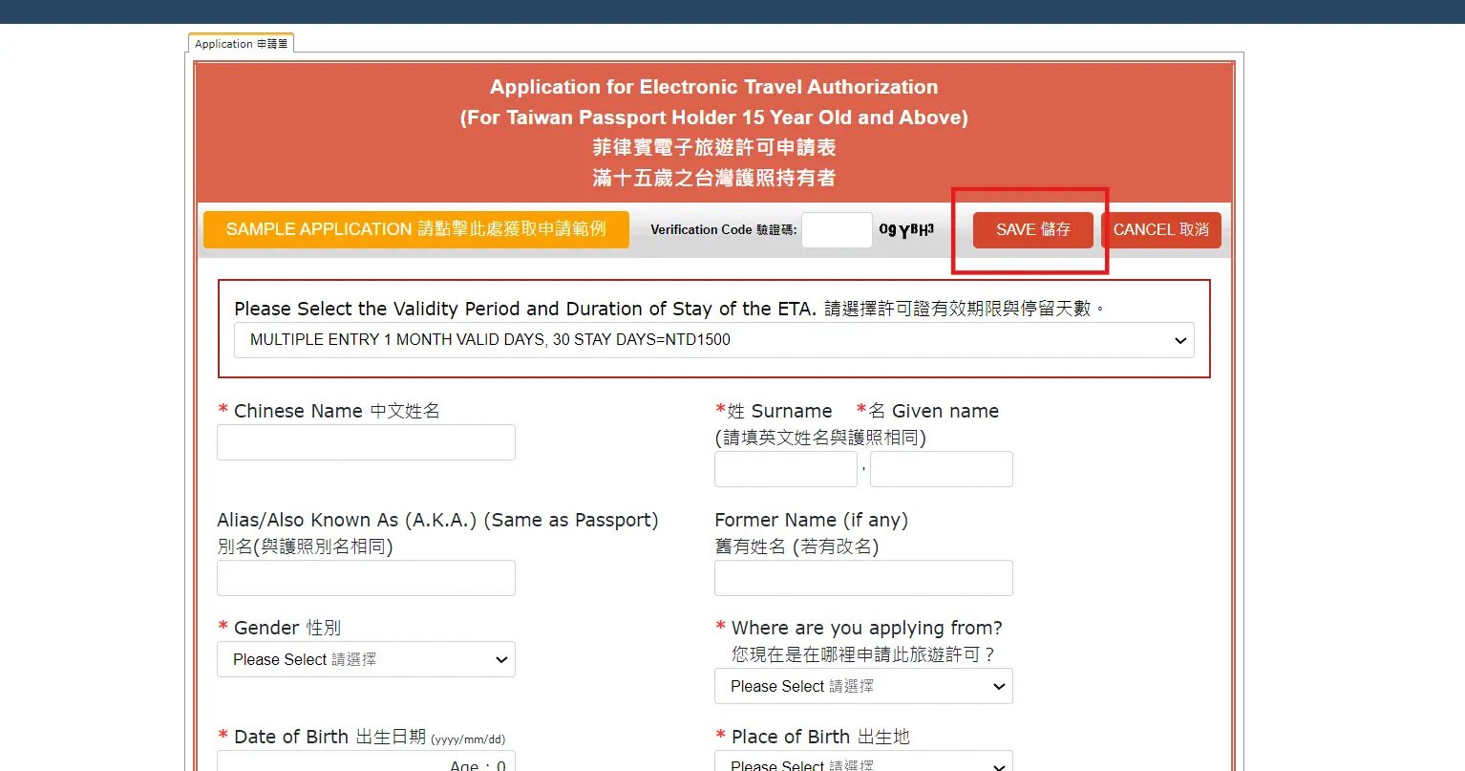Open the ETA validity period dropdown
Image resolution: width=1465 pixels, height=771 pixels.
[x=714, y=340]
